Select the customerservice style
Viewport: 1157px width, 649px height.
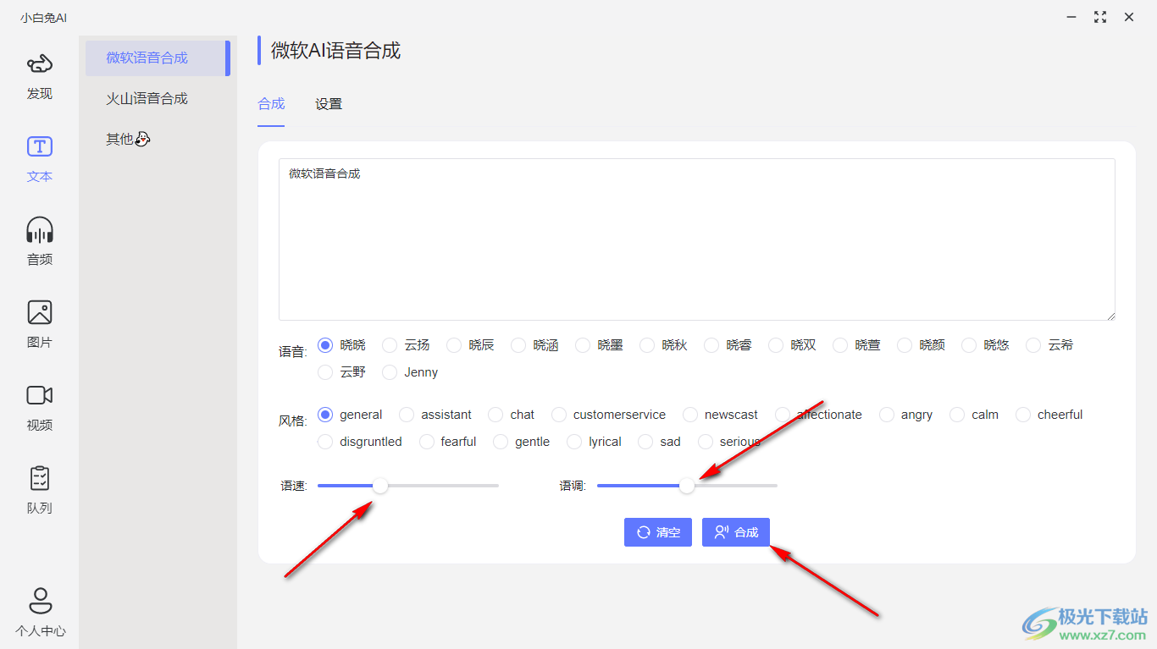[609, 415]
